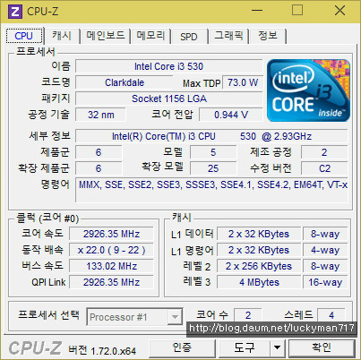Open the 정보 tab
The image size is (361, 360).
[268, 36]
